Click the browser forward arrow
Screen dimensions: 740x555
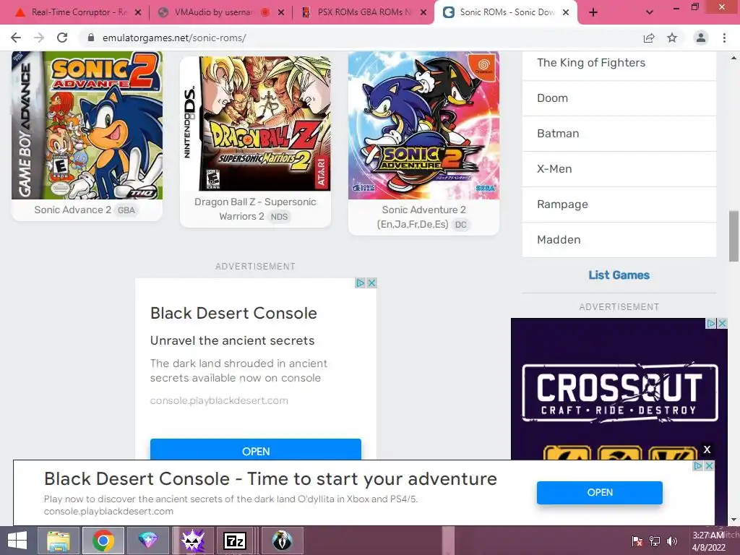(39, 38)
